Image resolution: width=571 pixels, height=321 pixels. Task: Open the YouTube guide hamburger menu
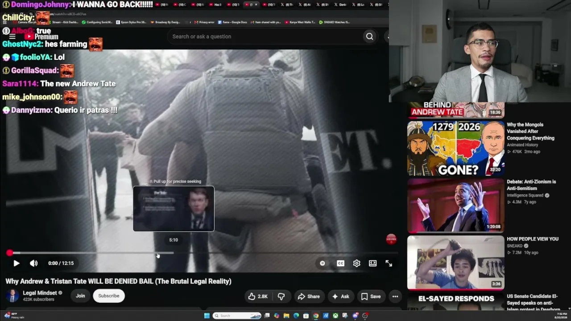coord(12,37)
